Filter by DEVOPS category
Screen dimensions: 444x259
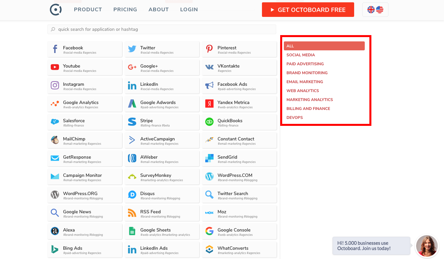[x=295, y=118]
